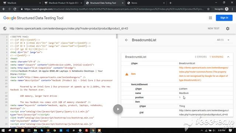Image resolution: width=236 pixels, height=133 pixels.
Task: Click the globe icon beside the tested URL
Action: pyautogui.click(x=5, y=28)
